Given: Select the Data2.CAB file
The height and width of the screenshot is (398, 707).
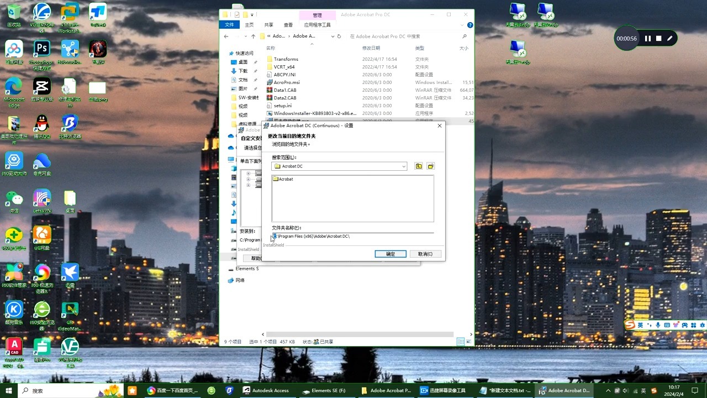Looking at the screenshot, I should coord(285,98).
